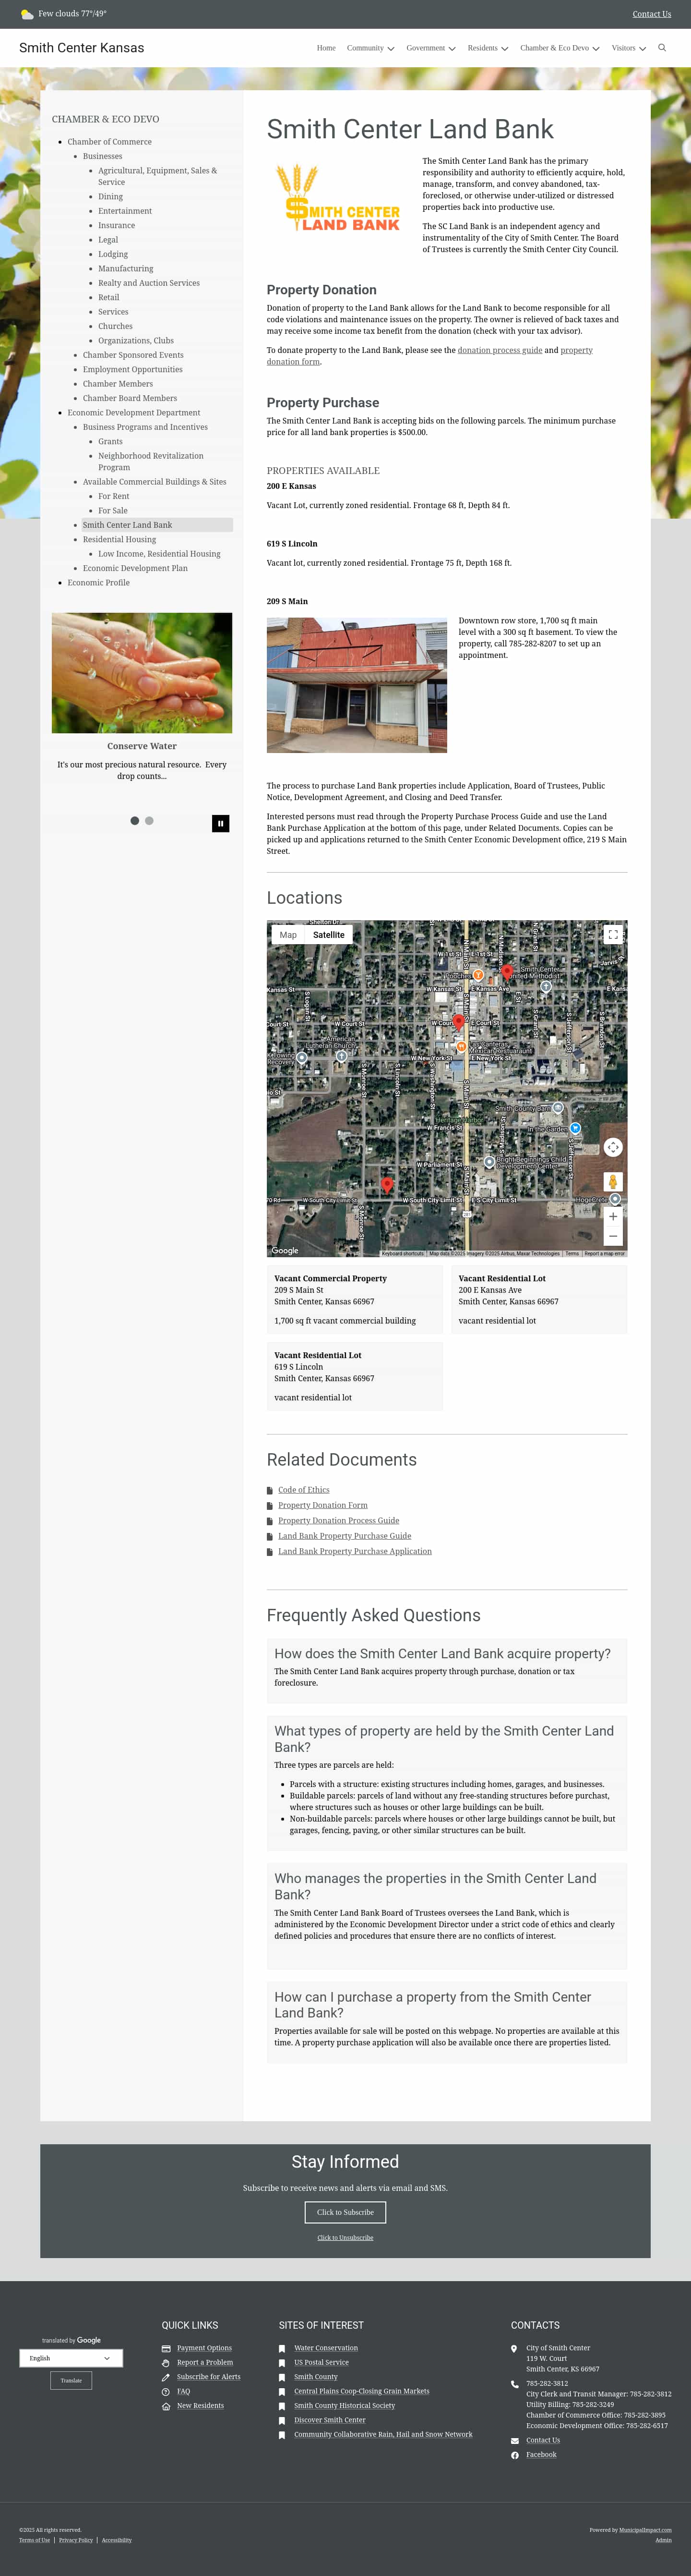This screenshot has height=2576, width=691.
Task: Open Residential Housing sidebar entry
Action: coord(120,539)
